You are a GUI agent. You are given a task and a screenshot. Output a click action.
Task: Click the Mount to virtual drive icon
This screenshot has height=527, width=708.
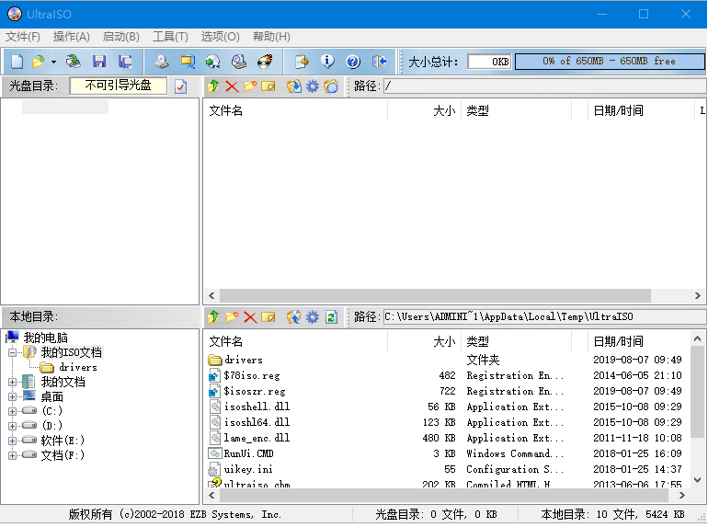coord(239,62)
